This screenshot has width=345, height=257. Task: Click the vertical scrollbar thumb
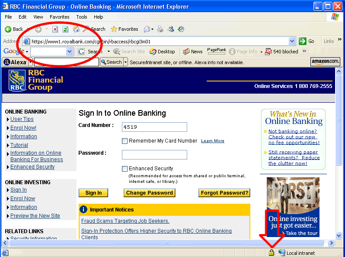(339, 120)
